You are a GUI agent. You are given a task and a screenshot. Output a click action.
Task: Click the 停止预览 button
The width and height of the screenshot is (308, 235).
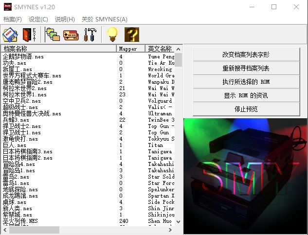point(246,109)
